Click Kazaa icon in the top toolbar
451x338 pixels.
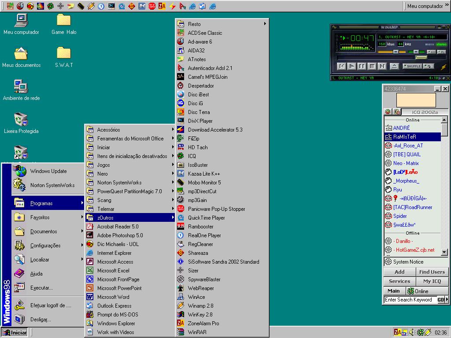142,6
